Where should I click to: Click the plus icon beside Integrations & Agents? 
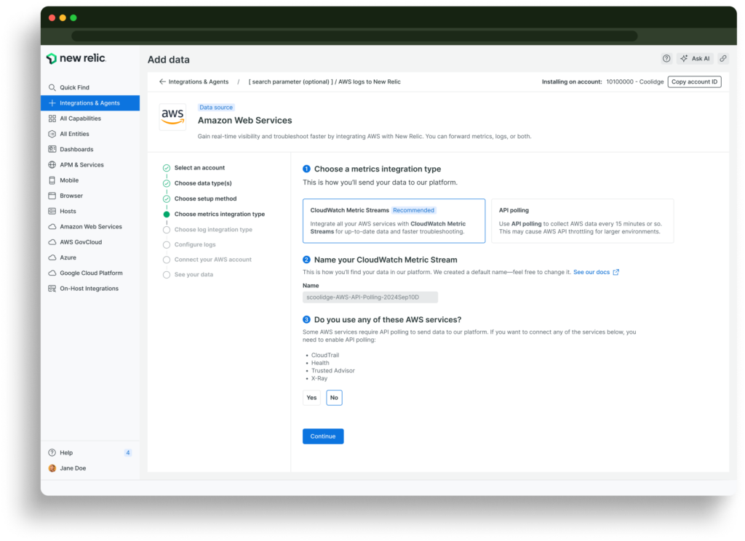pos(52,103)
